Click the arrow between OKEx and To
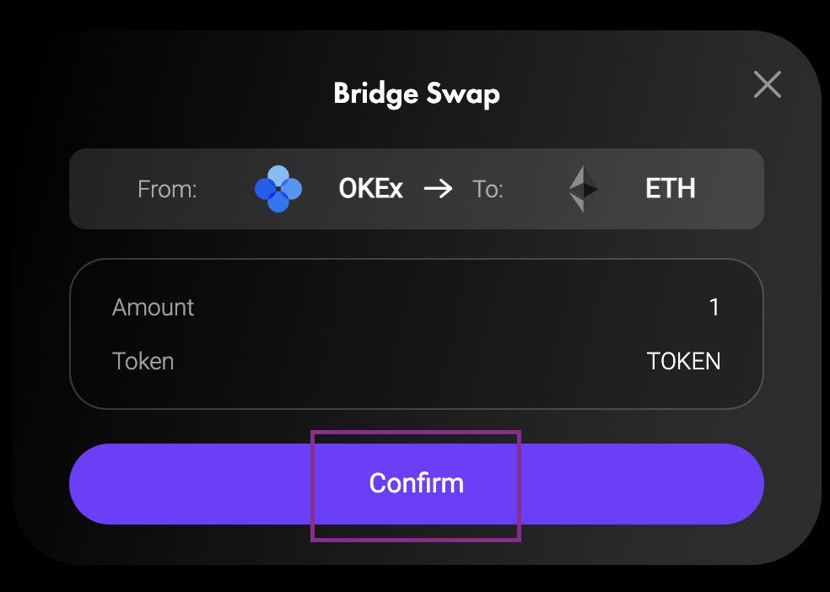The image size is (830, 592). pos(439,188)
